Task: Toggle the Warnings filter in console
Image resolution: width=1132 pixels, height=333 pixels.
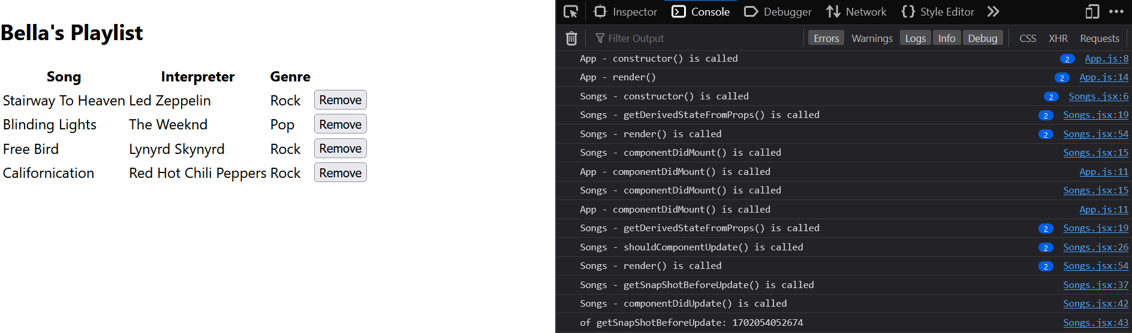Action: point(872,38)
